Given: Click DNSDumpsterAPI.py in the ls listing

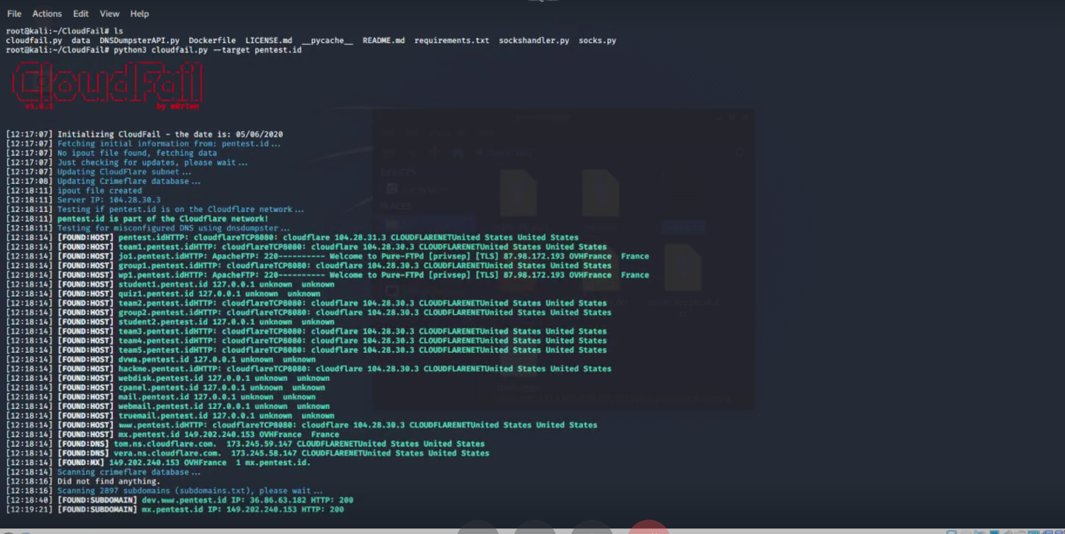Looking at the screenshot, I should [139, 41].
